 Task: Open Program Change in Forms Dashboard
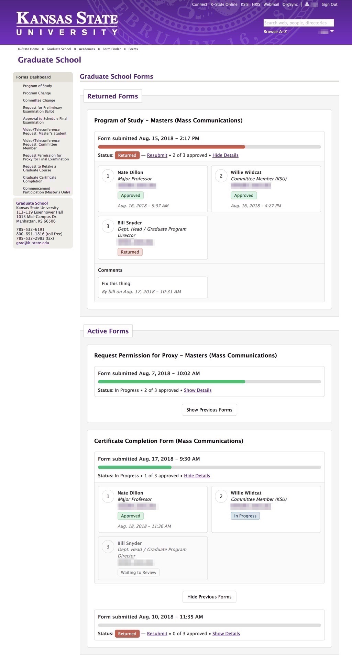pyautogui.click(x=37, y=93)
